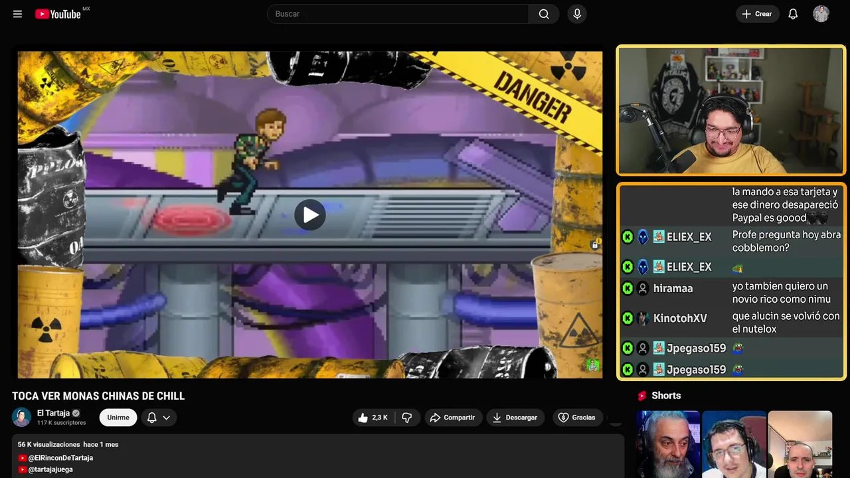The height and width of the screenshot is (478, 850).
Task: Open the account avatar menu
Action: (821, 14)
